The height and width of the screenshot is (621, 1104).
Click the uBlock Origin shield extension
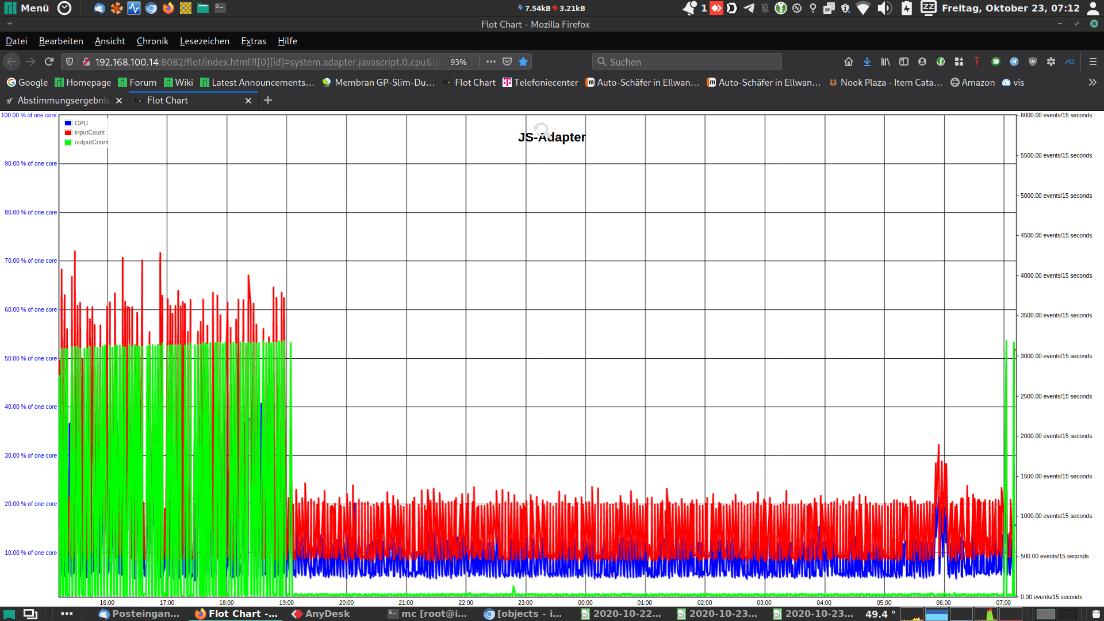pos(1033,62)
